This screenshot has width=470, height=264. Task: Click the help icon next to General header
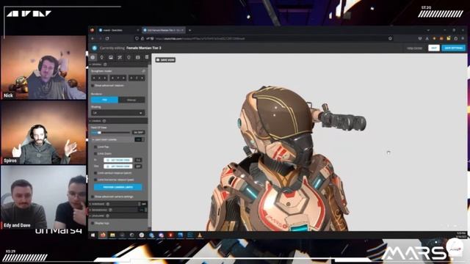[x=105, y=65]
